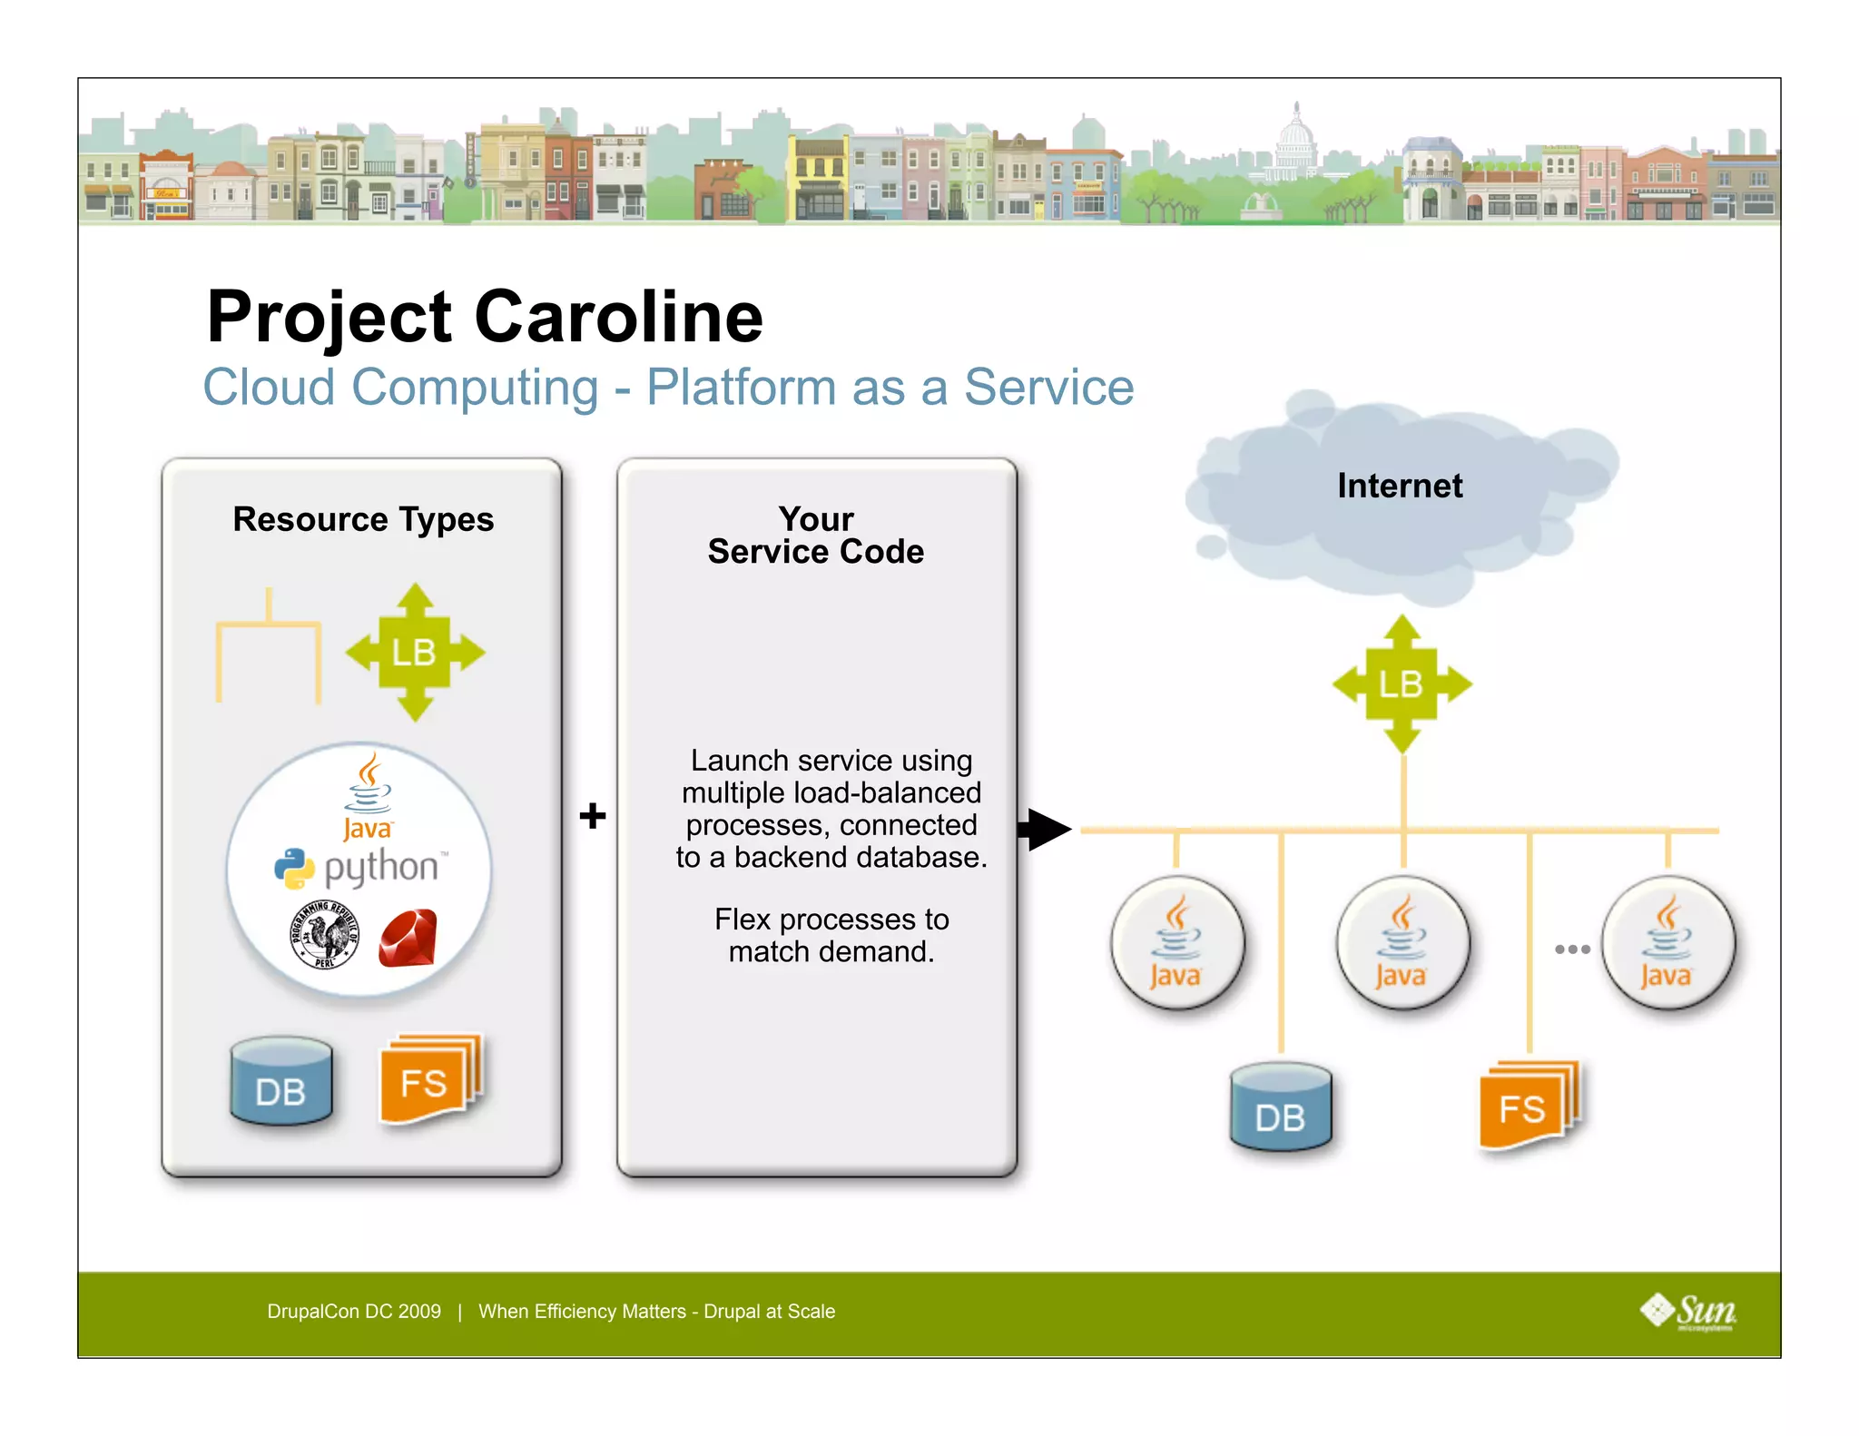The image size is (1859, 1436).
Task: Click the blue DB cylinder in Resource Types
Action: tap(281, 1081)
